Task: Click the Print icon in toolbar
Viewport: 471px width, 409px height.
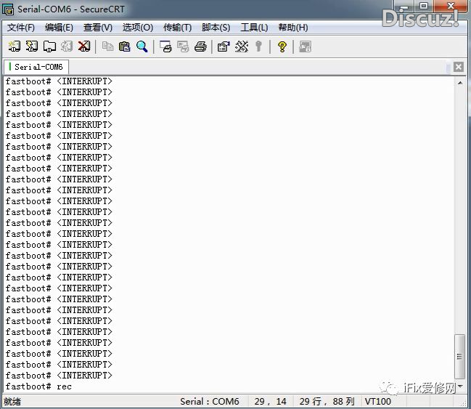Action: tap(200, 46)
